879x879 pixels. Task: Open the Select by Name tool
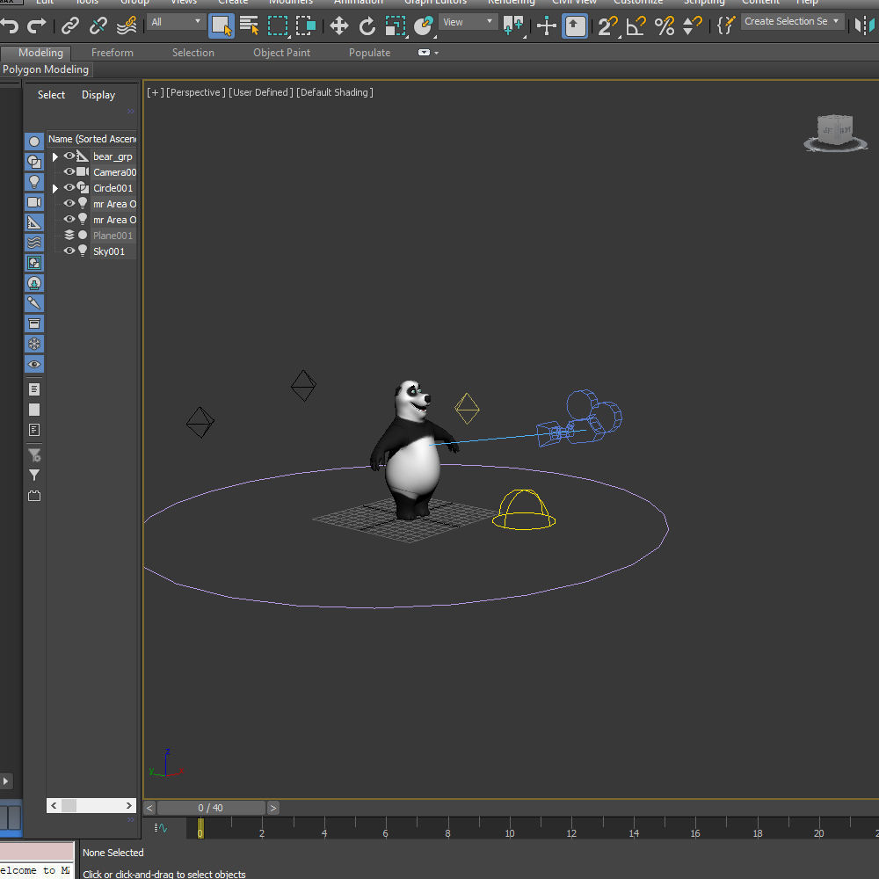click(249, 25)
